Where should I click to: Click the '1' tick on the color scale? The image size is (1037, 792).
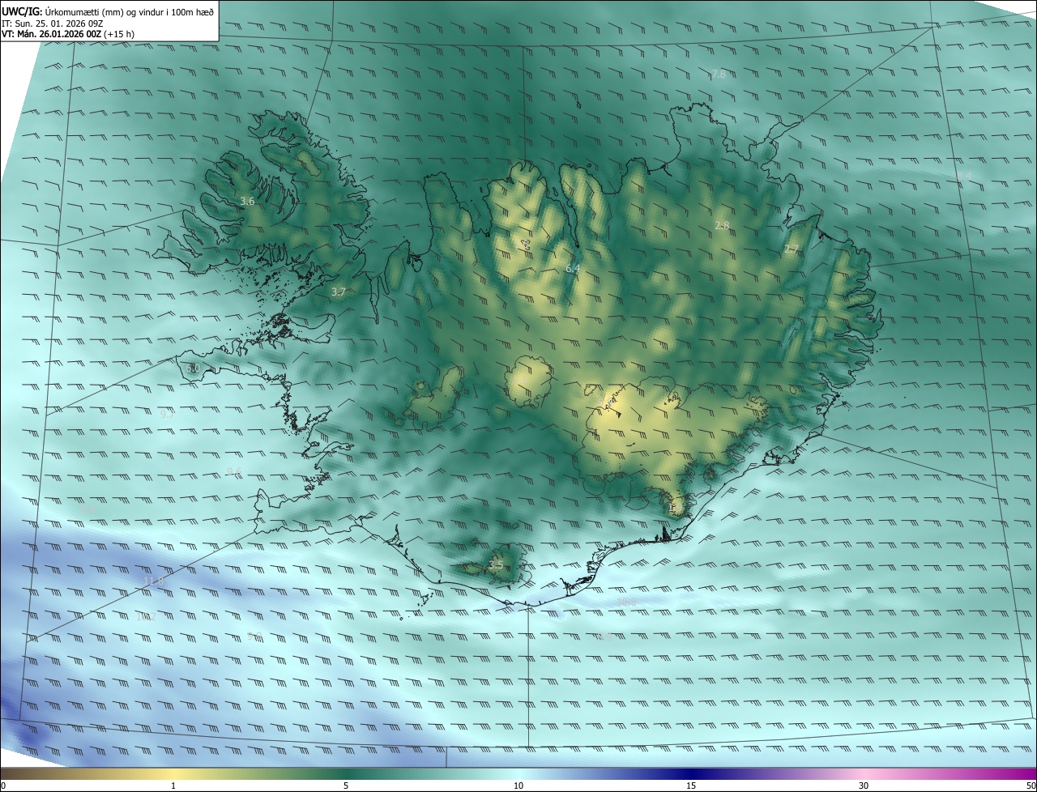coord(173,786)
